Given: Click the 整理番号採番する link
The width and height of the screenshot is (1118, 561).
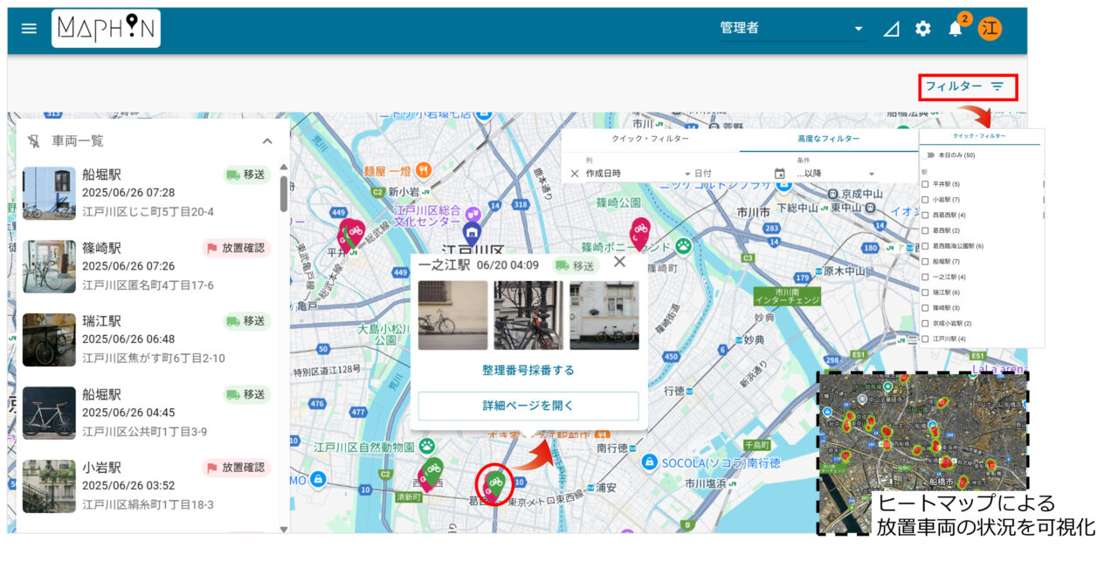Looking at the screenshot, I should pos(528,370).
